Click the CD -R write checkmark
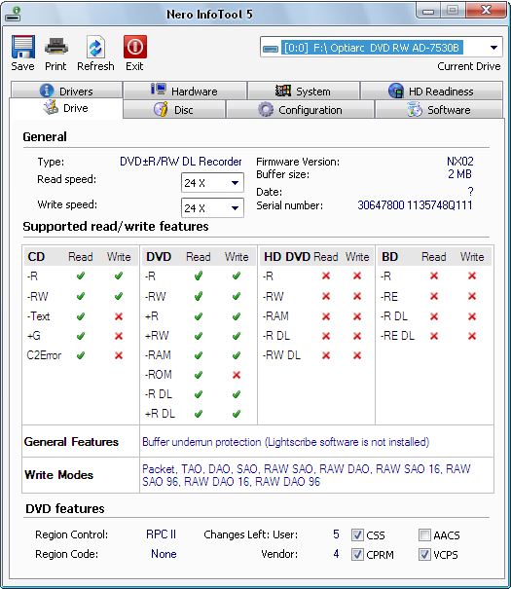Screen dimensions: 511x589 119,276
